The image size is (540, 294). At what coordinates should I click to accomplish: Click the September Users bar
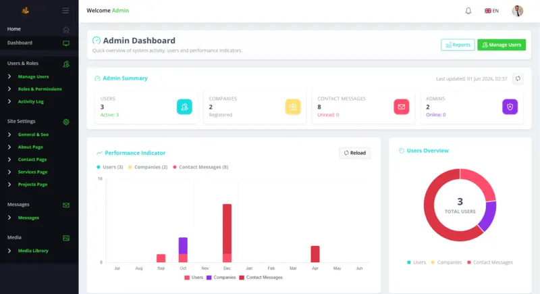(161, 258)
